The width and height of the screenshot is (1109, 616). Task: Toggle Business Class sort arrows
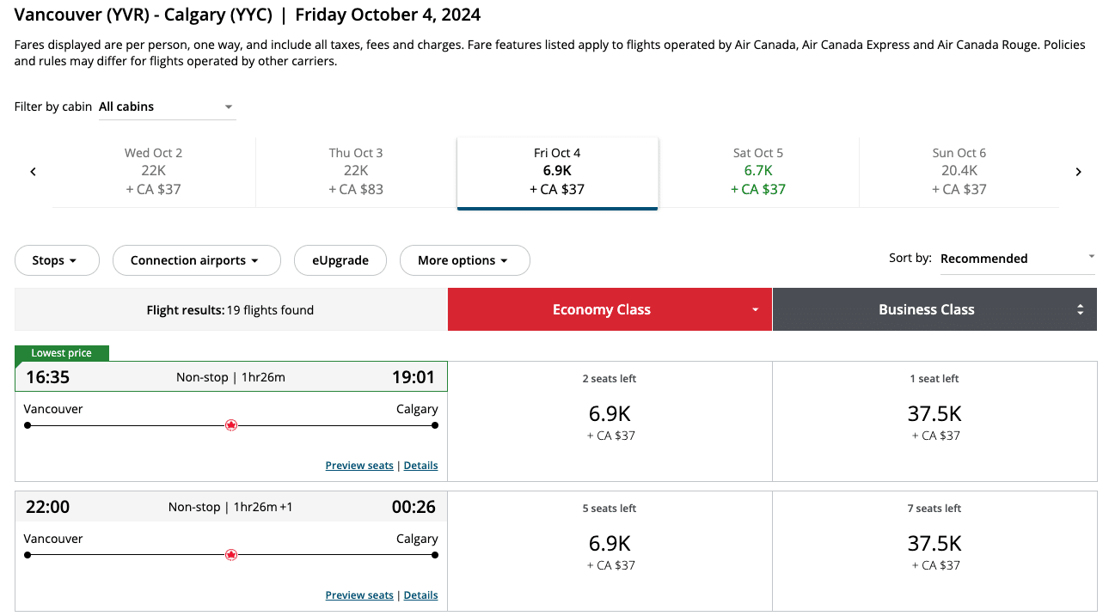pos(1080,310)
